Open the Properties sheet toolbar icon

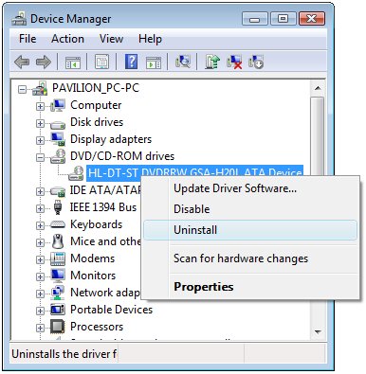[x=101, y=62]
